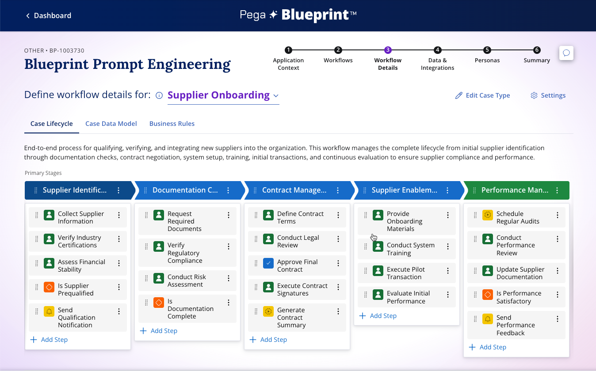The width and height of the screenshot is (596, 371).
Task: Click the gear icon on Schedule Regular Audits
Action: click(x=488, y=215)
